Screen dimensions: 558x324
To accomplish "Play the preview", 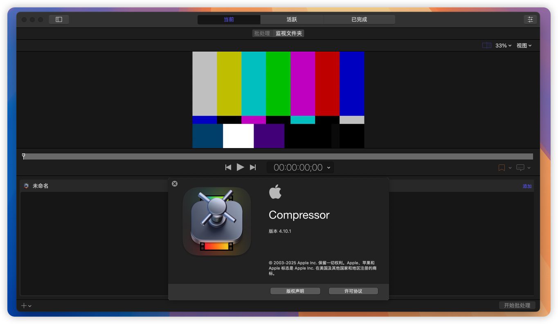I will point(241,167).
